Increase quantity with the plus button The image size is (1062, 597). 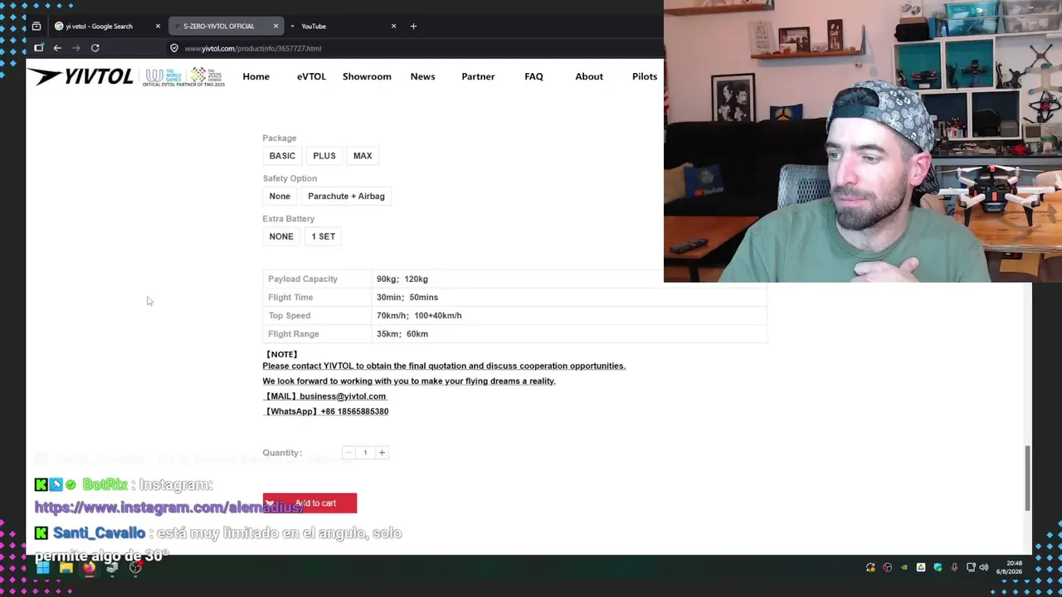click(x=382, y=453)
